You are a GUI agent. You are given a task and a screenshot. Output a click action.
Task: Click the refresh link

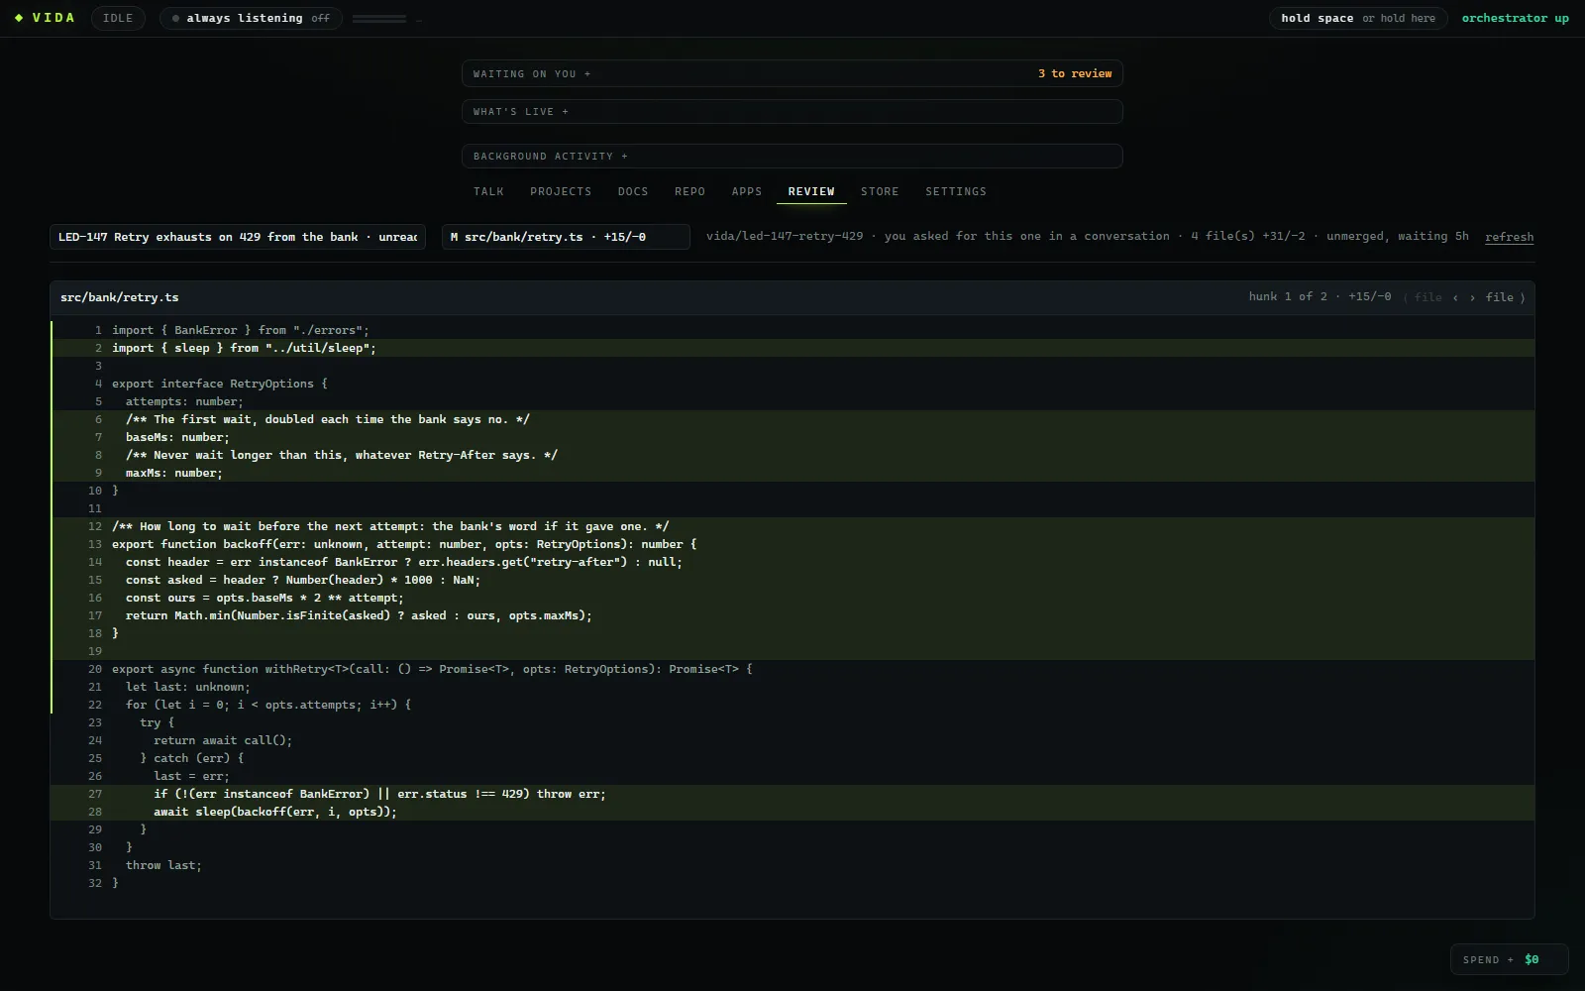click(1509, 237)
